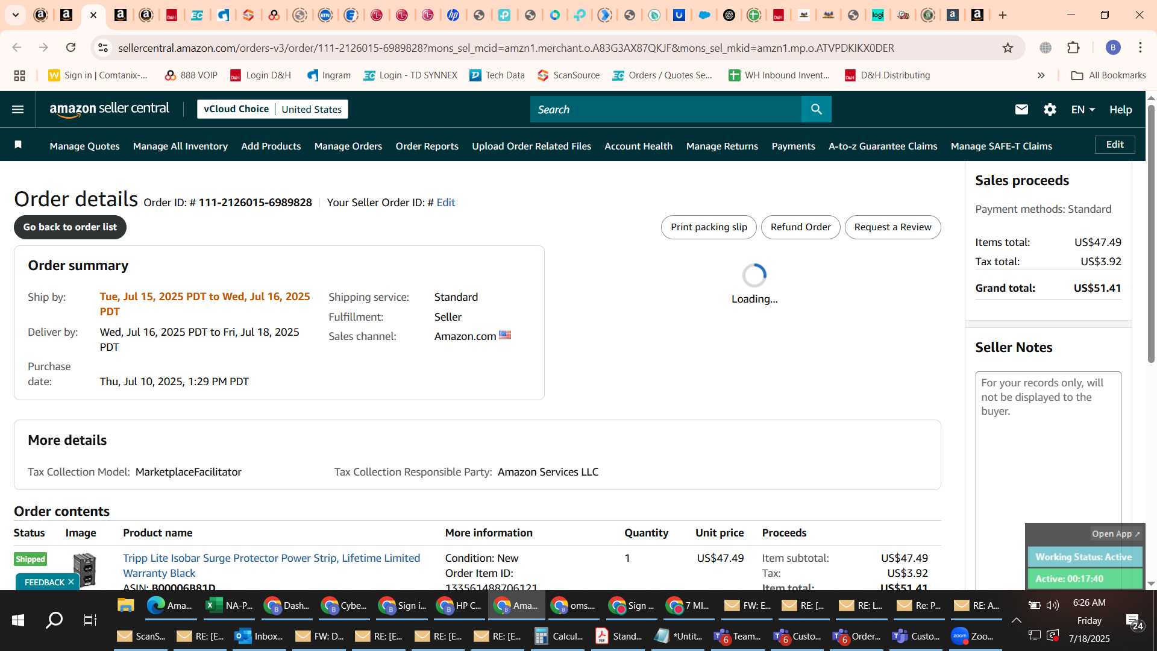Image resolution: width=1157 pixels, height=651 pixels.
Task: Open Manage All Inventory menu
Action: coord(180,146)
